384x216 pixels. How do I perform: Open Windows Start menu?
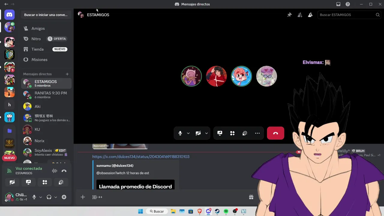pos(140,211)
